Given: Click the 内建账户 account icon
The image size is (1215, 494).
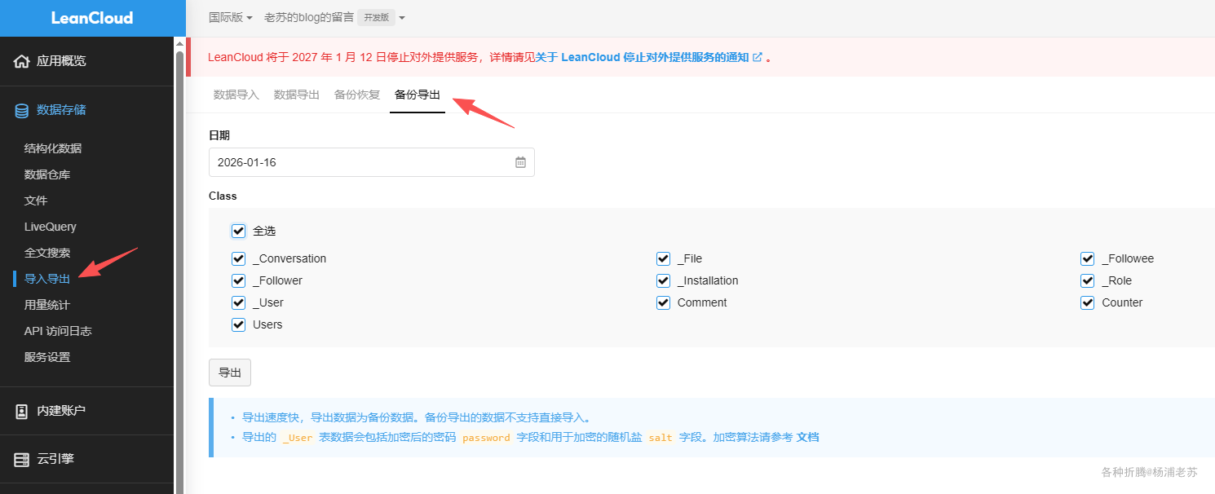Looking at the screenshot, I should point(22,411).
